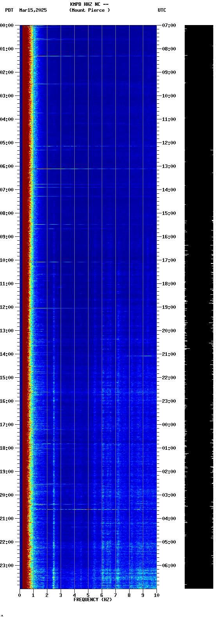Click the 17:00 UTC label on the right axis

[169, 260]
